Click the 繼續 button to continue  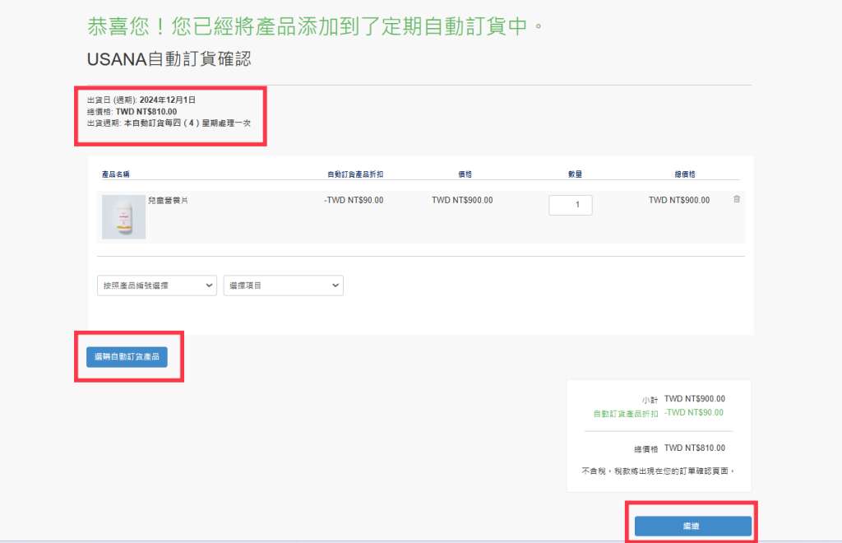[692, 526]
